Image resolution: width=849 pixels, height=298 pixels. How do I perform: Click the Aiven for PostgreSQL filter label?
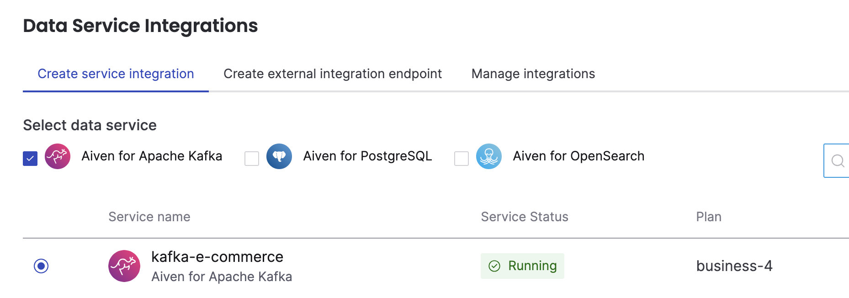click(x=367, y=156)
